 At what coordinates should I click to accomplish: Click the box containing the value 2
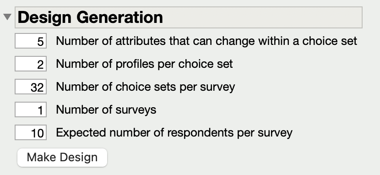(x=31, y=64)
